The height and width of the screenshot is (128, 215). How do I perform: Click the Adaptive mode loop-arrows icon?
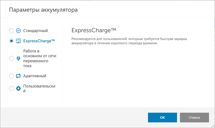click(18, 76)
